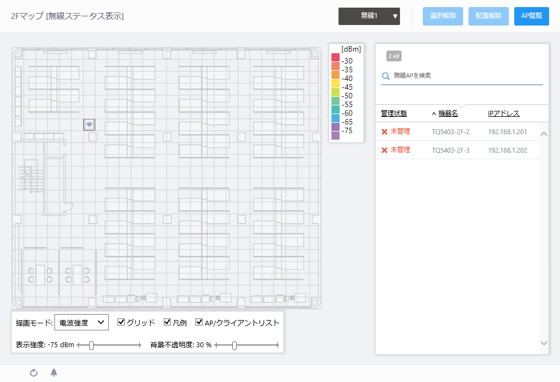The image size is (560, 382).
Task: Open the 無線1 radio dropdown
Action: click(370, 16)
